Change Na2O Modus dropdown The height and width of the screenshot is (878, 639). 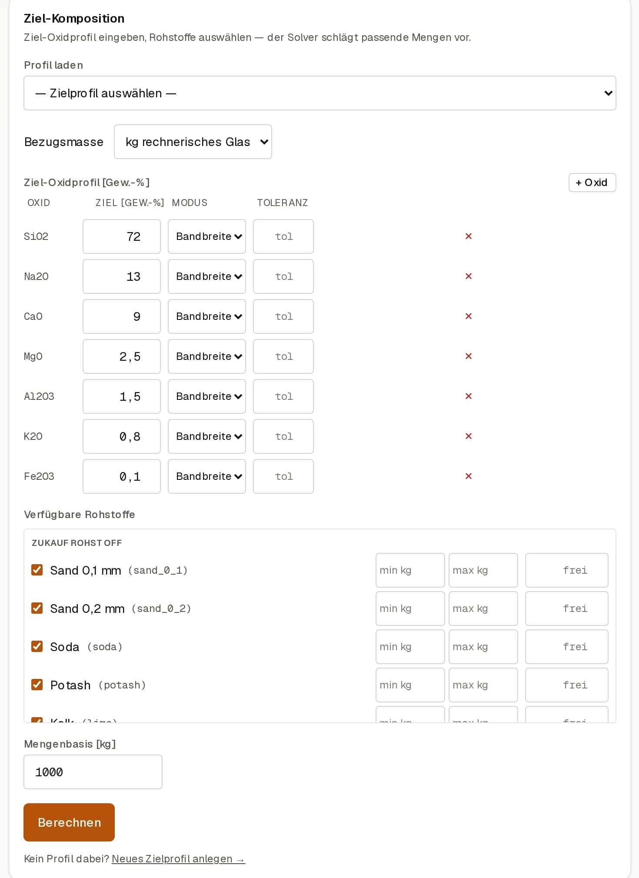[207, 276]
